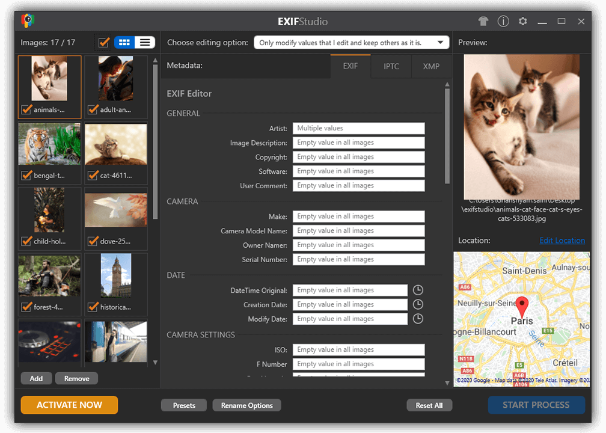Click the red Paris map pin
The image size is (606, 433).
[522, 307]
